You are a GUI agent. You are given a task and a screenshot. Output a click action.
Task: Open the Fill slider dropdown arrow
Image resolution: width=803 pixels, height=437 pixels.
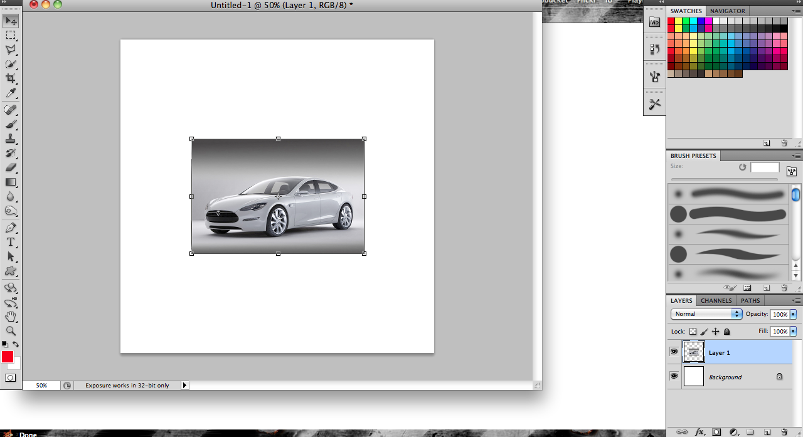click(x=793, y=331)
